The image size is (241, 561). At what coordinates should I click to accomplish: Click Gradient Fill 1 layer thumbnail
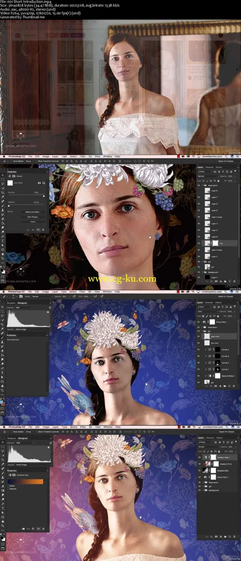click(x=205, y=470)
